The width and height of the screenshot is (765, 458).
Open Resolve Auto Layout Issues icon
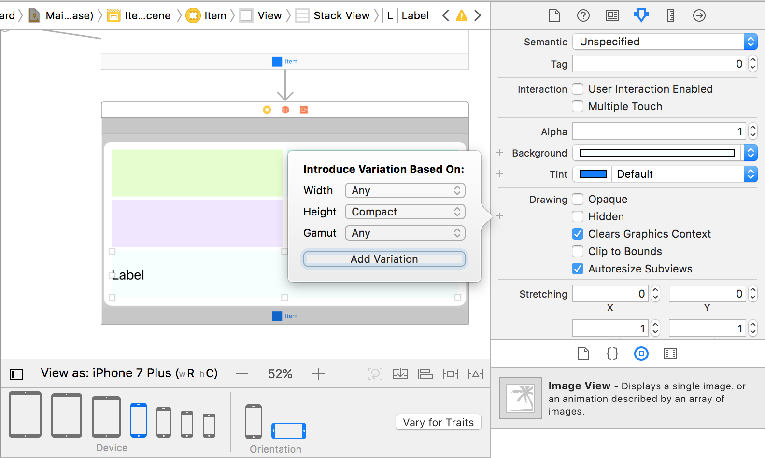(476, 374)
